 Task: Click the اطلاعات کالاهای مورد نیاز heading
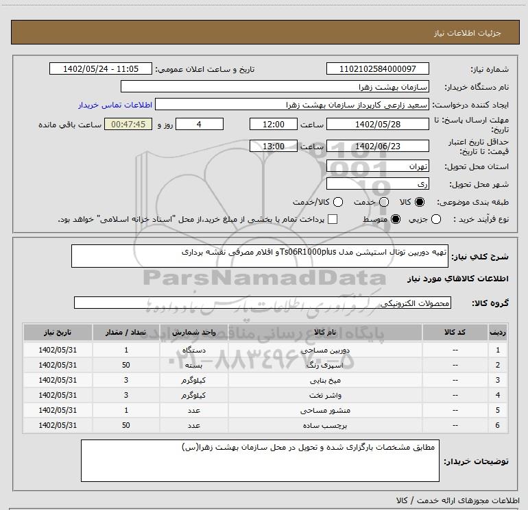[x=458, y=279]
